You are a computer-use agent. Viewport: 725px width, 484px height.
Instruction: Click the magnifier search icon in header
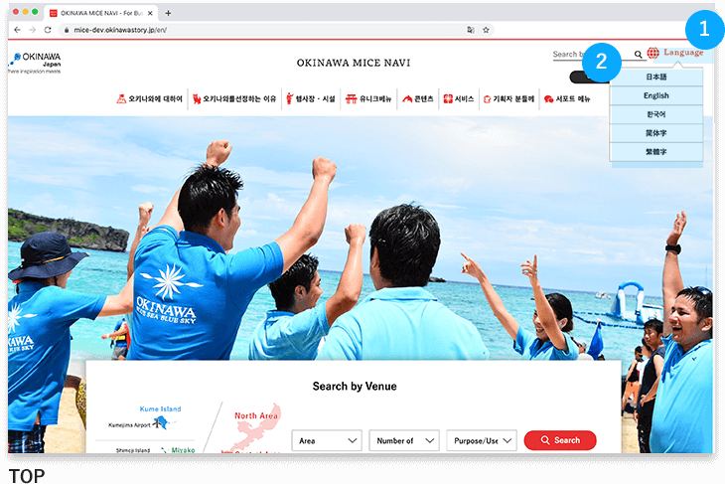click(x=638, y=55)
